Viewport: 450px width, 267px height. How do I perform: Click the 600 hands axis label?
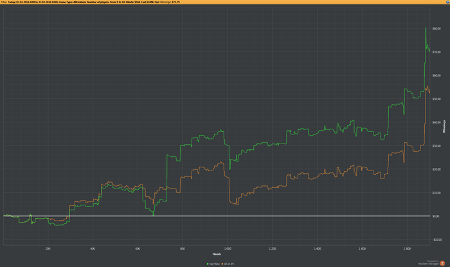pos(138,248)
